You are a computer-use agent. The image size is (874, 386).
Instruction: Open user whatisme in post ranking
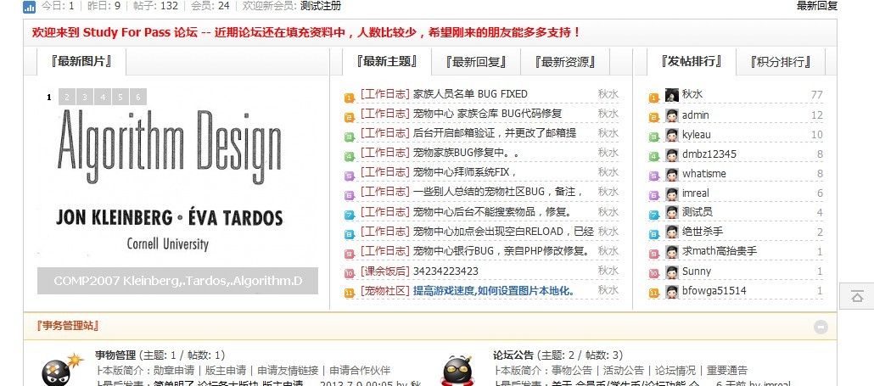(x=704, y=174)
